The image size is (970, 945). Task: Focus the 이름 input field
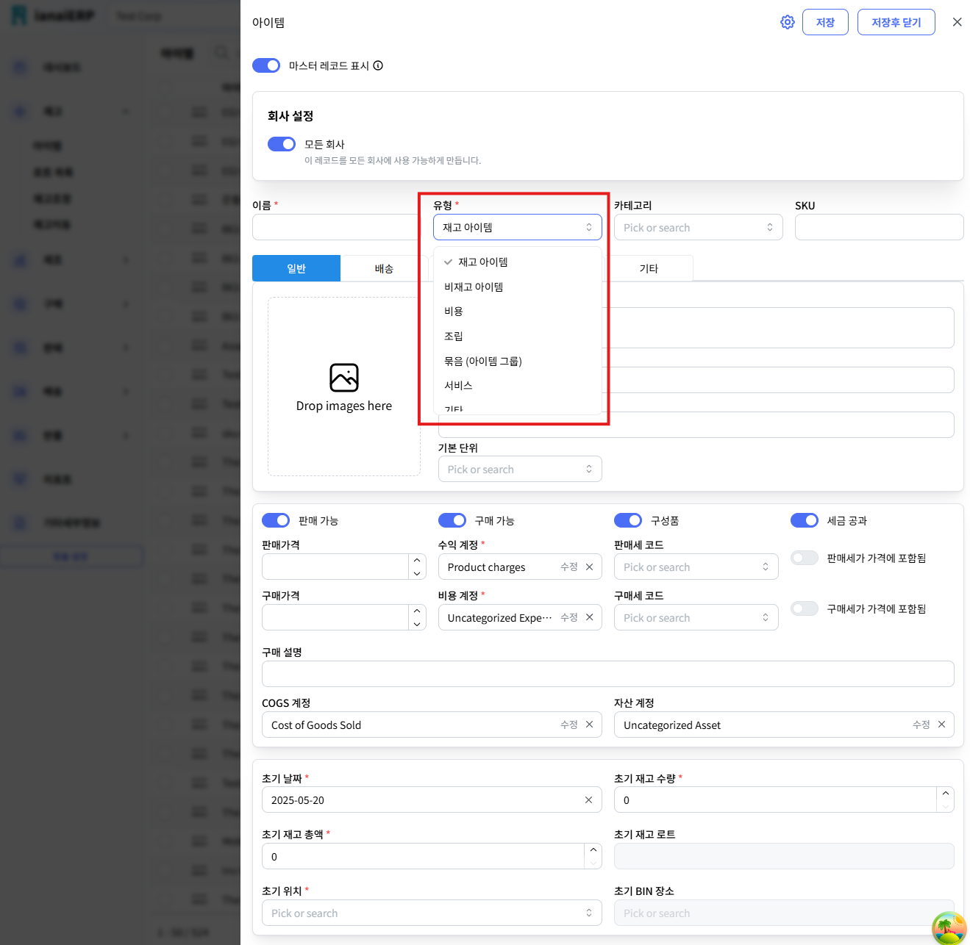(x=337, y=227)
